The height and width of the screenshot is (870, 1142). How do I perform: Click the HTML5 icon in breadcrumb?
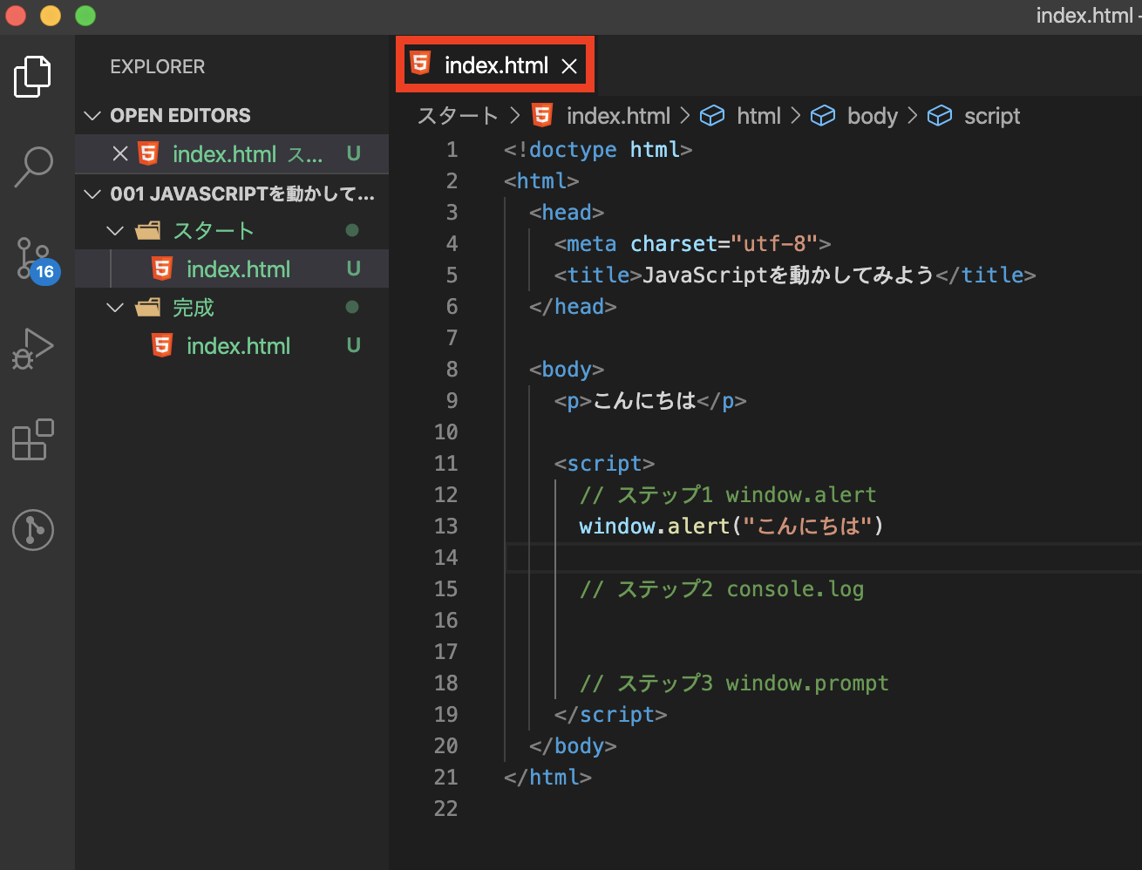tap(542, 115)
